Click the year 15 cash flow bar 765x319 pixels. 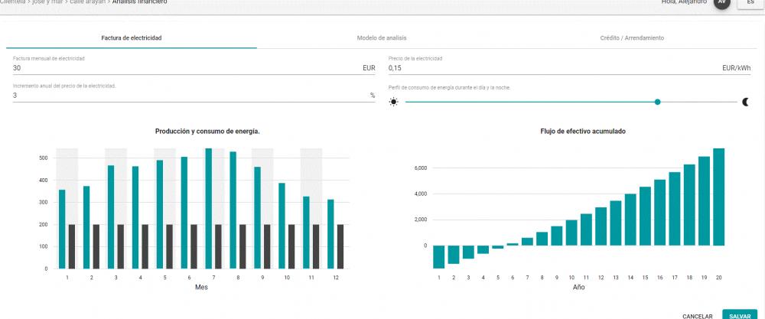tap(645, 216)
